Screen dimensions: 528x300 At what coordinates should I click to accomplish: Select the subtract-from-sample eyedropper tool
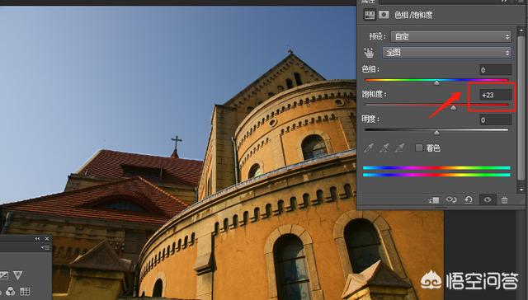pyautogui.click(x=399, y=148)
